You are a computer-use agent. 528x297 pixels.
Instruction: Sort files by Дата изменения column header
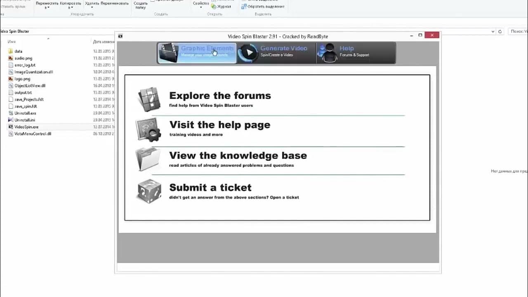[x=104, y=42]
